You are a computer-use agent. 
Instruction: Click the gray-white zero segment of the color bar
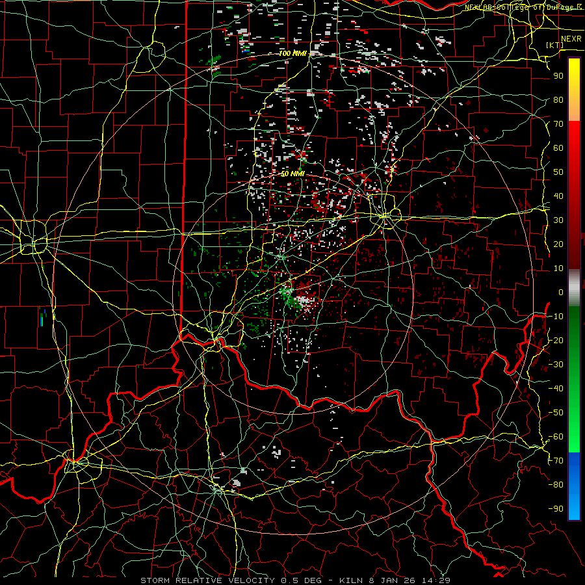click(x=574, y=288)
